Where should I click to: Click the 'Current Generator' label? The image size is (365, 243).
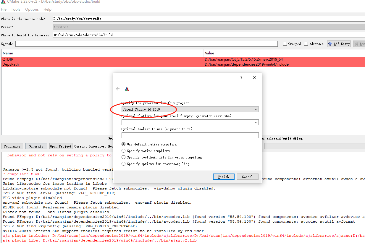point(93,146)
